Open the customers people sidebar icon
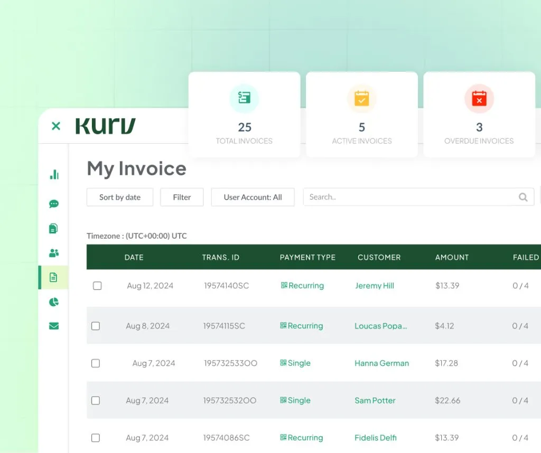 (54, 253)
